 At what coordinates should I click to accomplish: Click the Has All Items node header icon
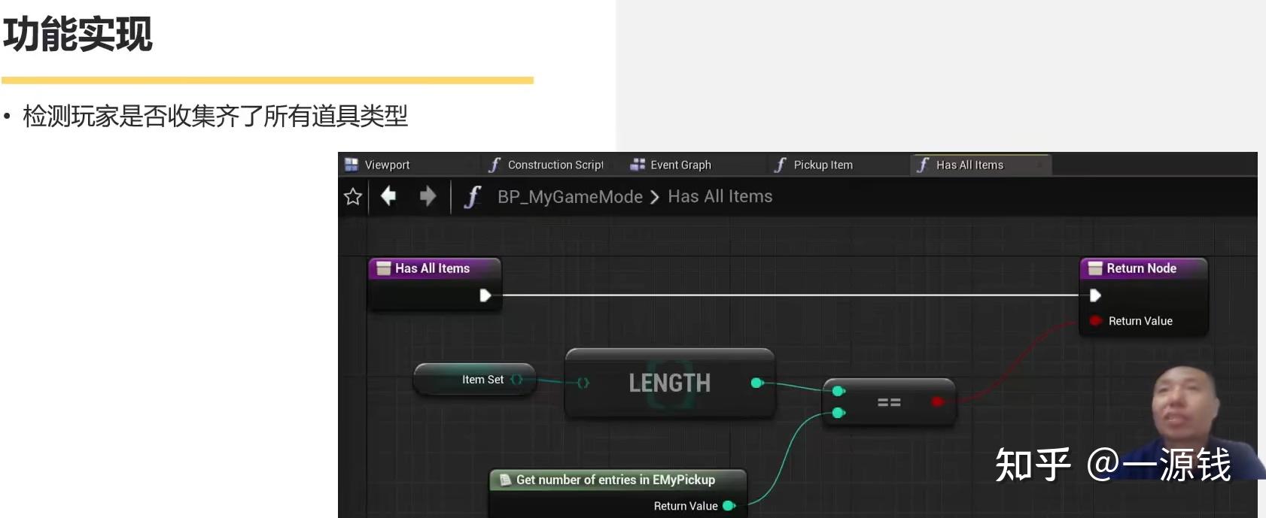384,268
